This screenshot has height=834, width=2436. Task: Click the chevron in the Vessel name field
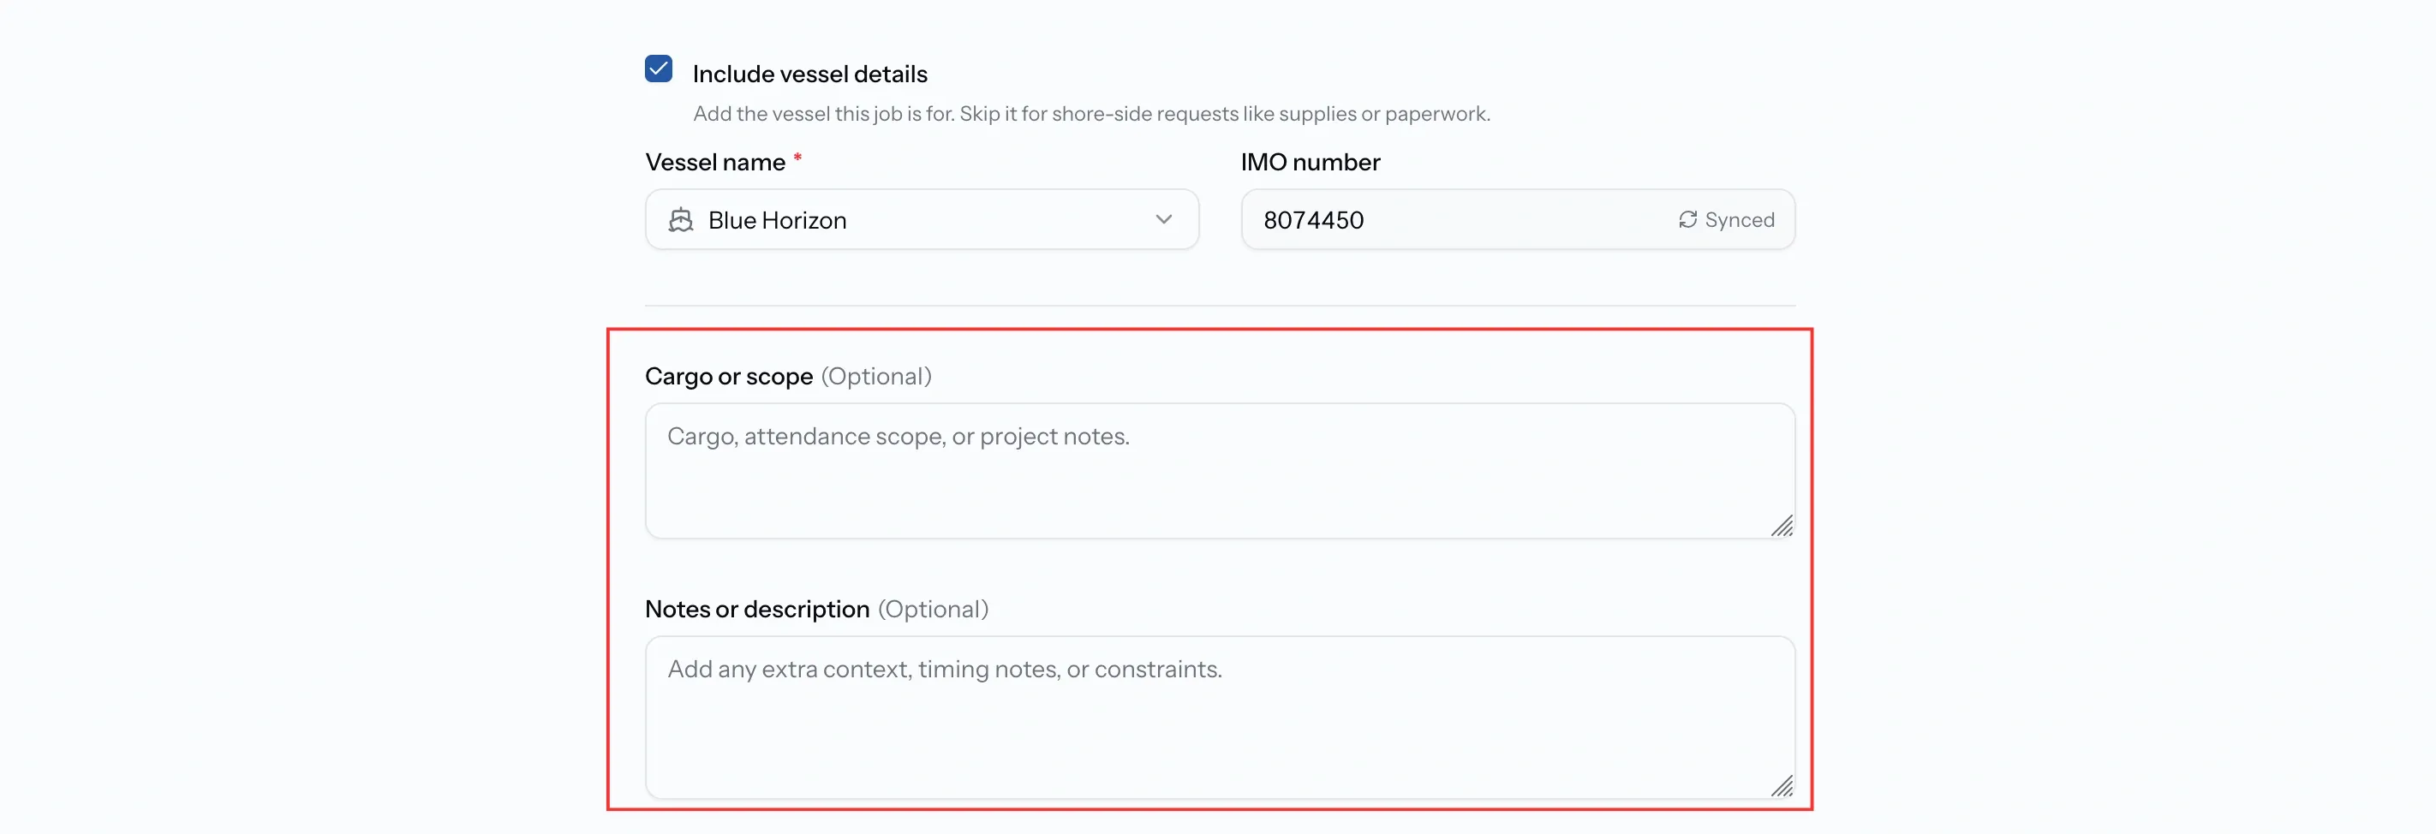(1163, 219)
